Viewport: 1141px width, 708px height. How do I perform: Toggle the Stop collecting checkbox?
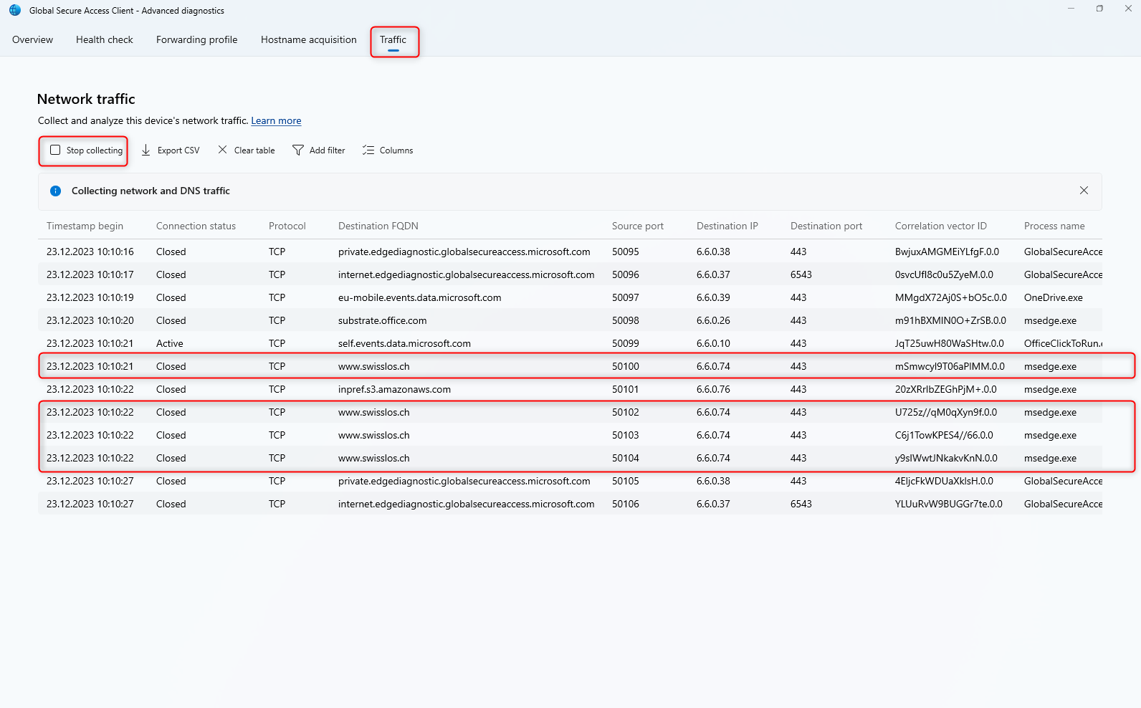point(55,150)
